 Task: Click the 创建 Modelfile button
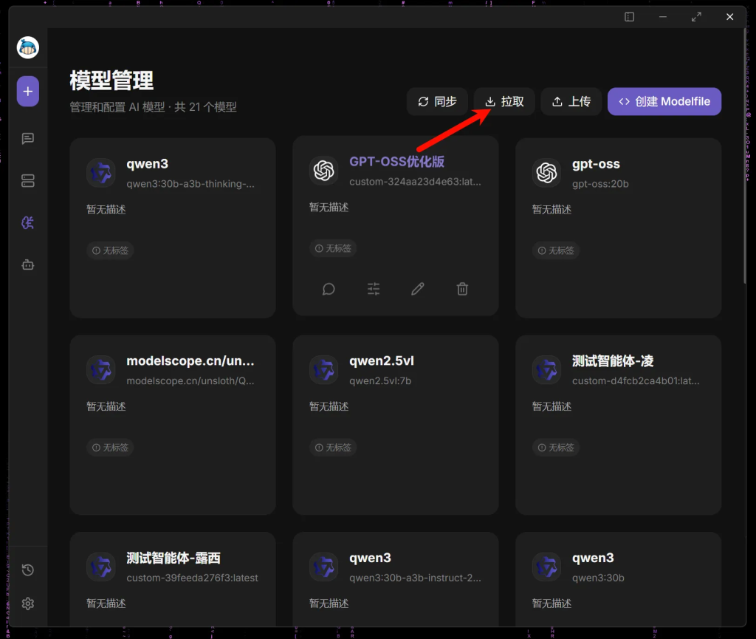pos(664,101)
